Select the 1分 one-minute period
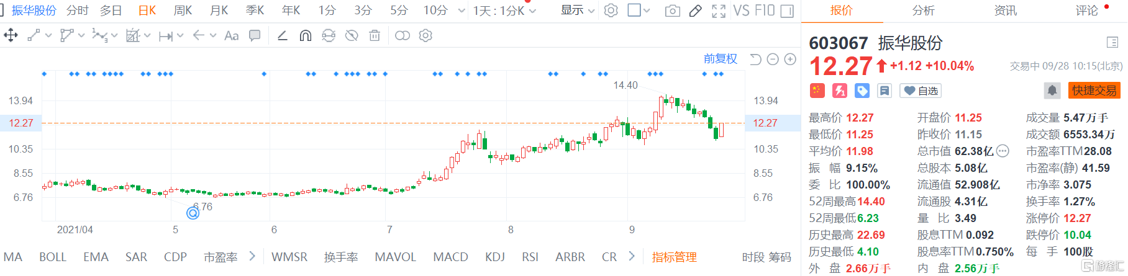1128x276 pixels. pos(327,11)
